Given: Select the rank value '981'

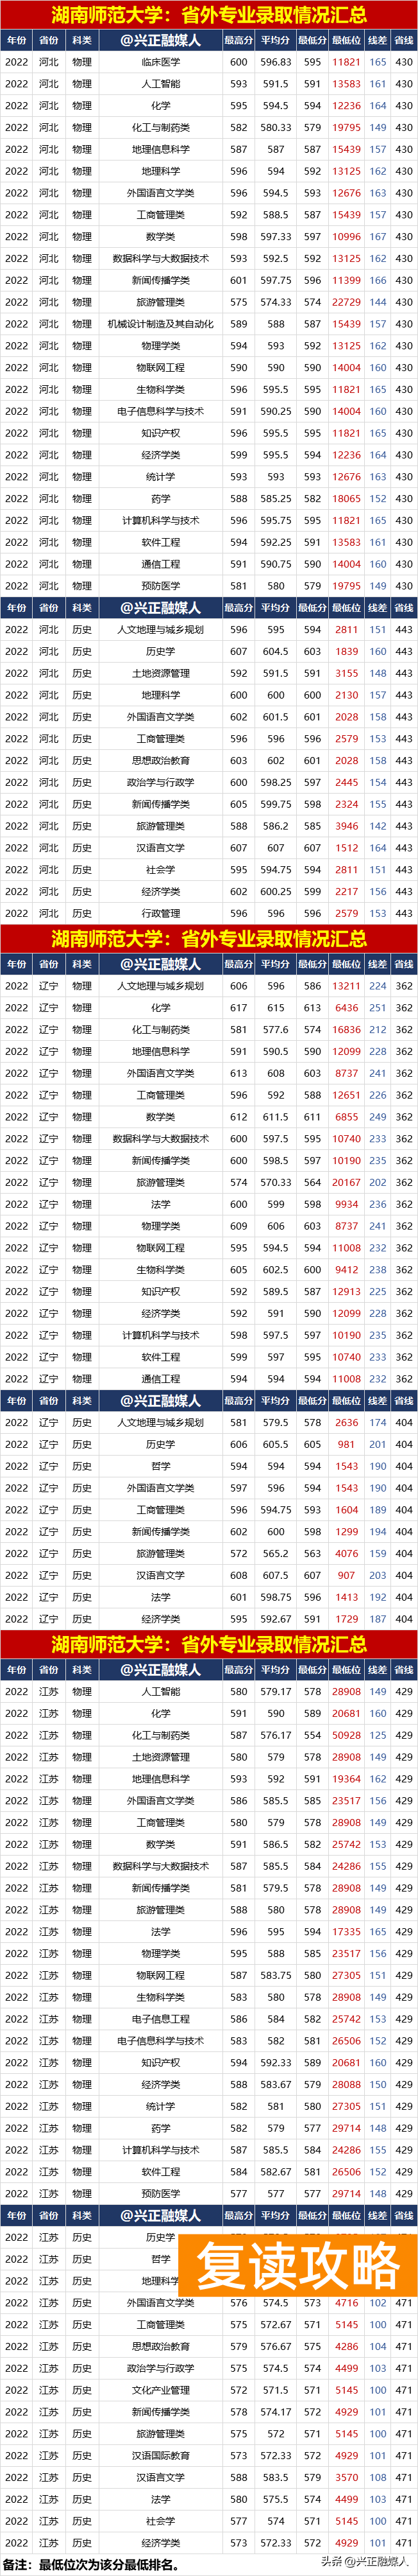Looking at the screenshot, I should (x=346, y=1444).
